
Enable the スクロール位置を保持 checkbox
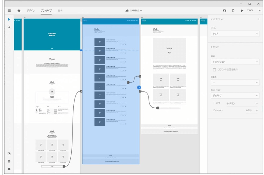(214, 70)
